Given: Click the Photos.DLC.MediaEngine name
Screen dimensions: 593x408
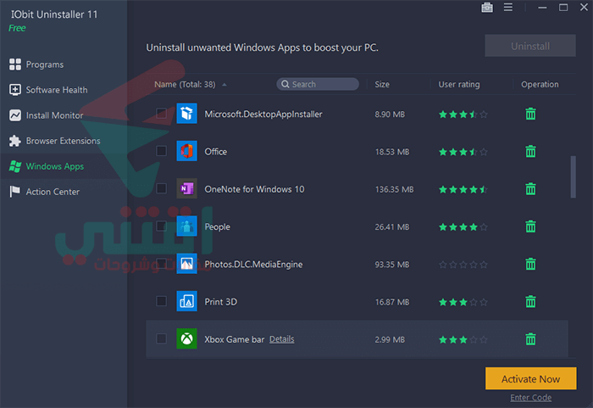Looking at the screenshot, I should point(253,264).
